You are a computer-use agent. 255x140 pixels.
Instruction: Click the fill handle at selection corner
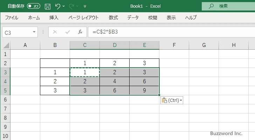point(159,95)
